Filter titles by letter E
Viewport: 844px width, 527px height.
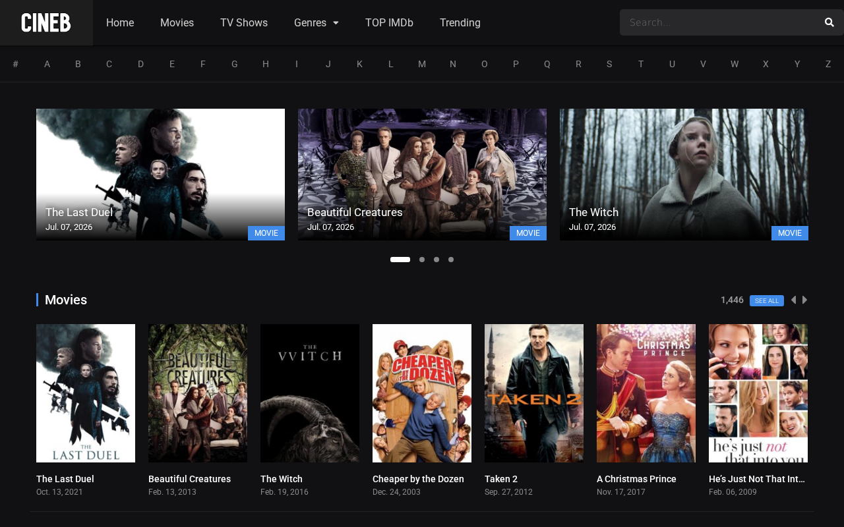tap(172, 64)
